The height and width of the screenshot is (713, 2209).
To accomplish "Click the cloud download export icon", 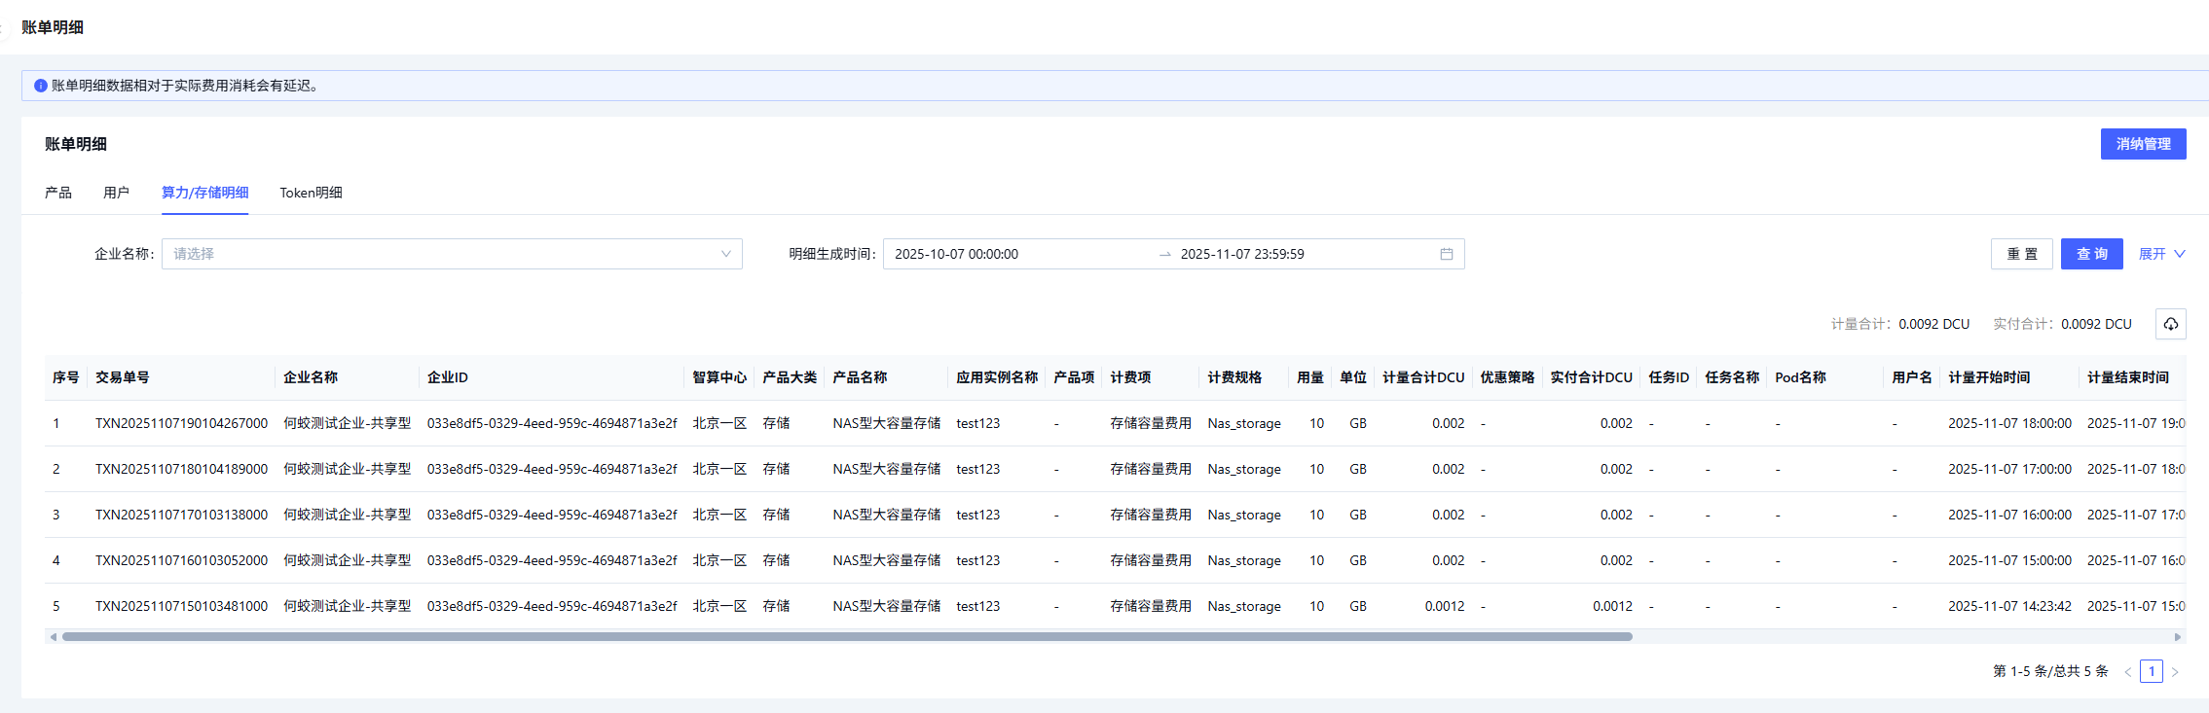I will point(2170,324).
